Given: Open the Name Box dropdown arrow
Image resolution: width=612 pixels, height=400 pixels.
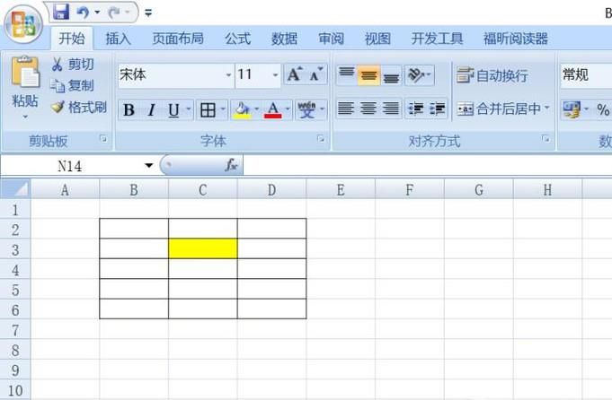Looking at the screenshot, I should click(148, 166).
